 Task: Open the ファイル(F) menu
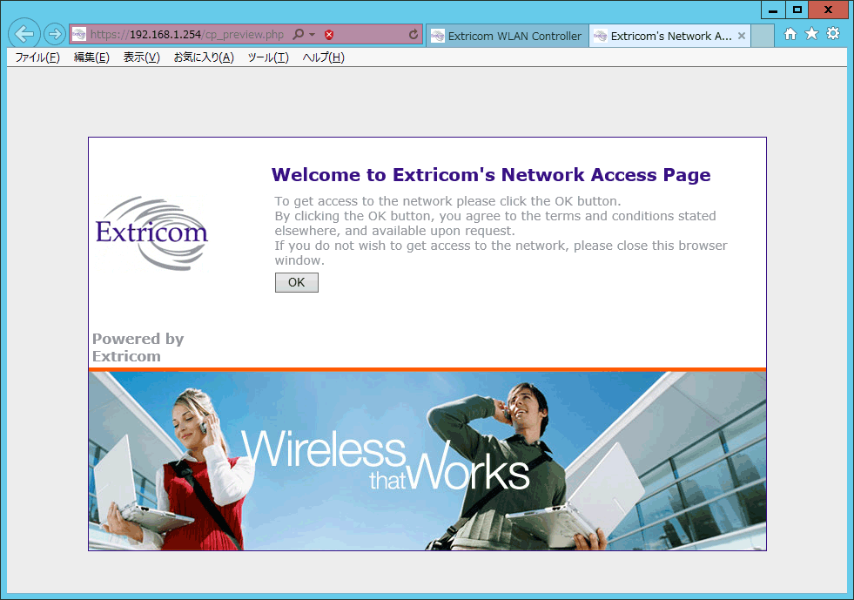click(37, 57)
